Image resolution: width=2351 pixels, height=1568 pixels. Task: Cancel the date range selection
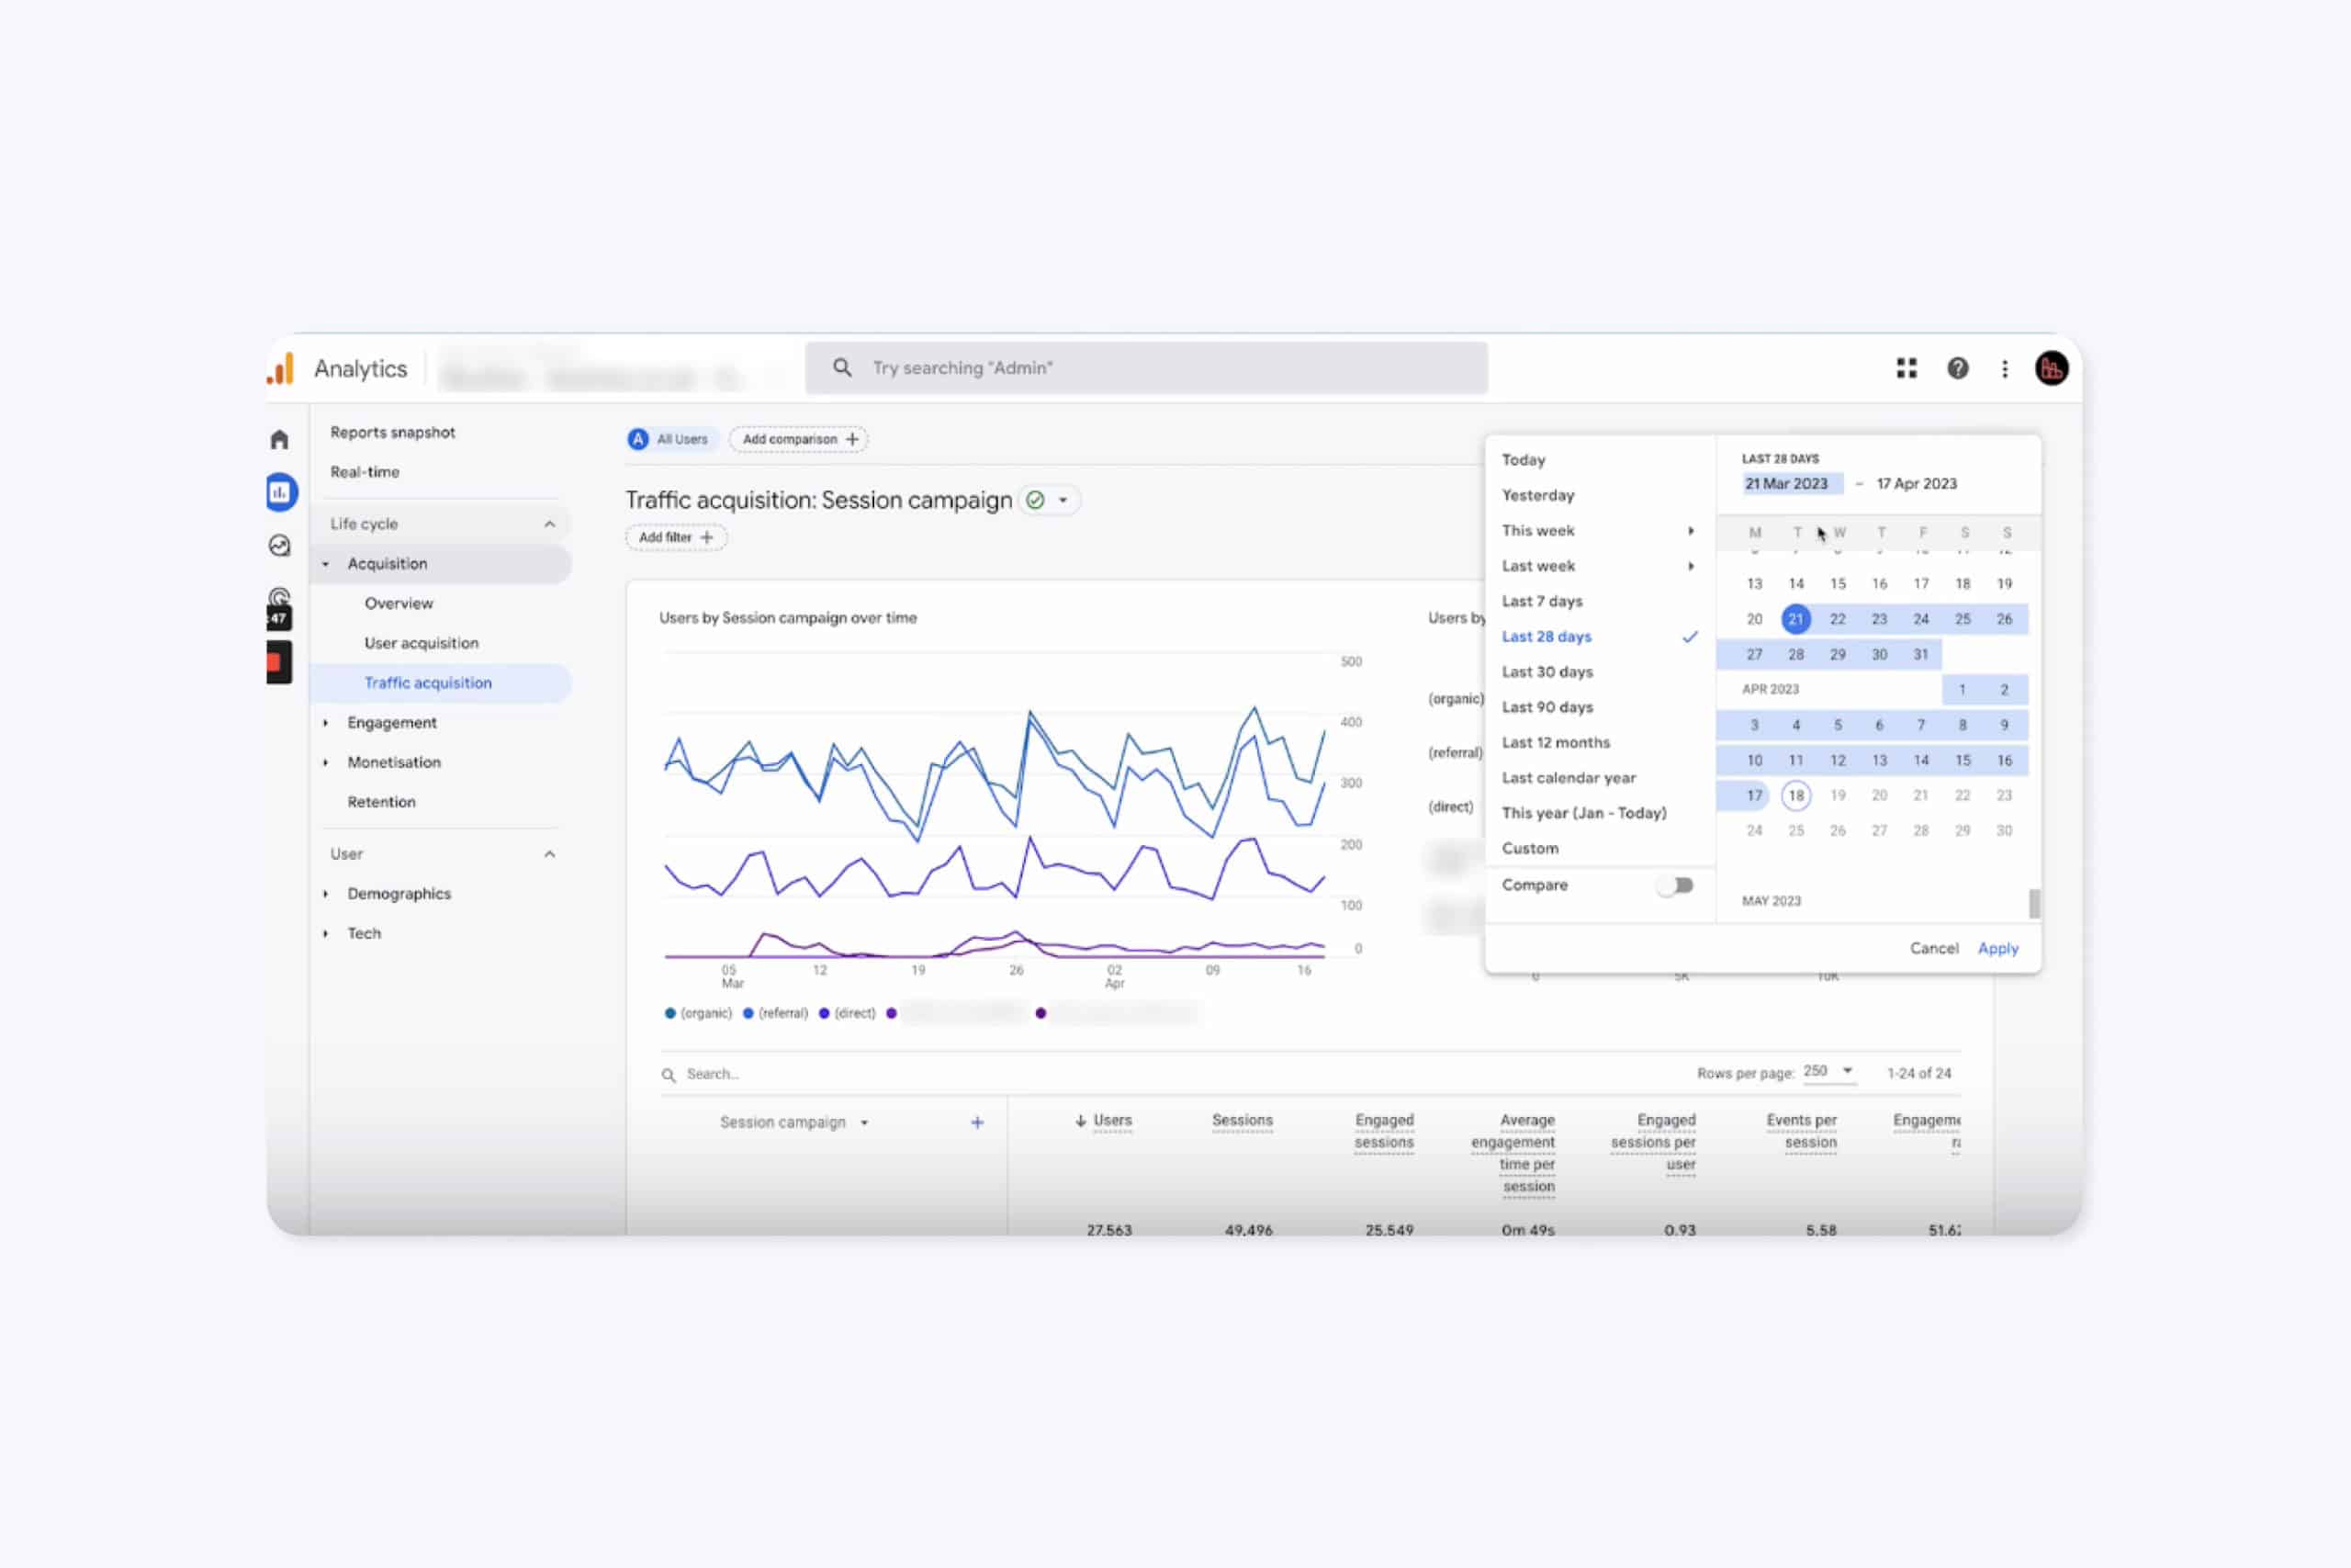1934,948
